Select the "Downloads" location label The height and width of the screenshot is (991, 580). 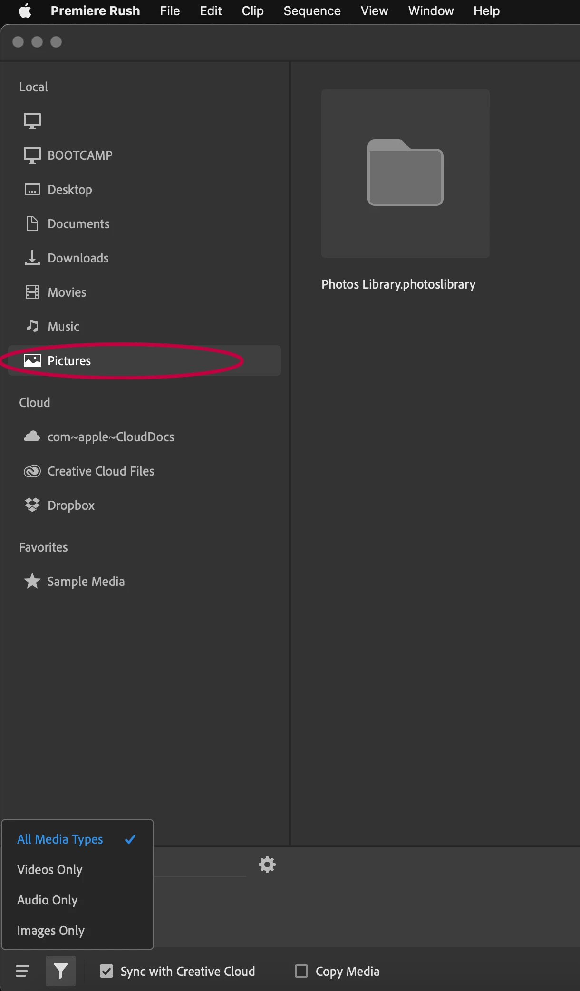[x=78, y=258]
